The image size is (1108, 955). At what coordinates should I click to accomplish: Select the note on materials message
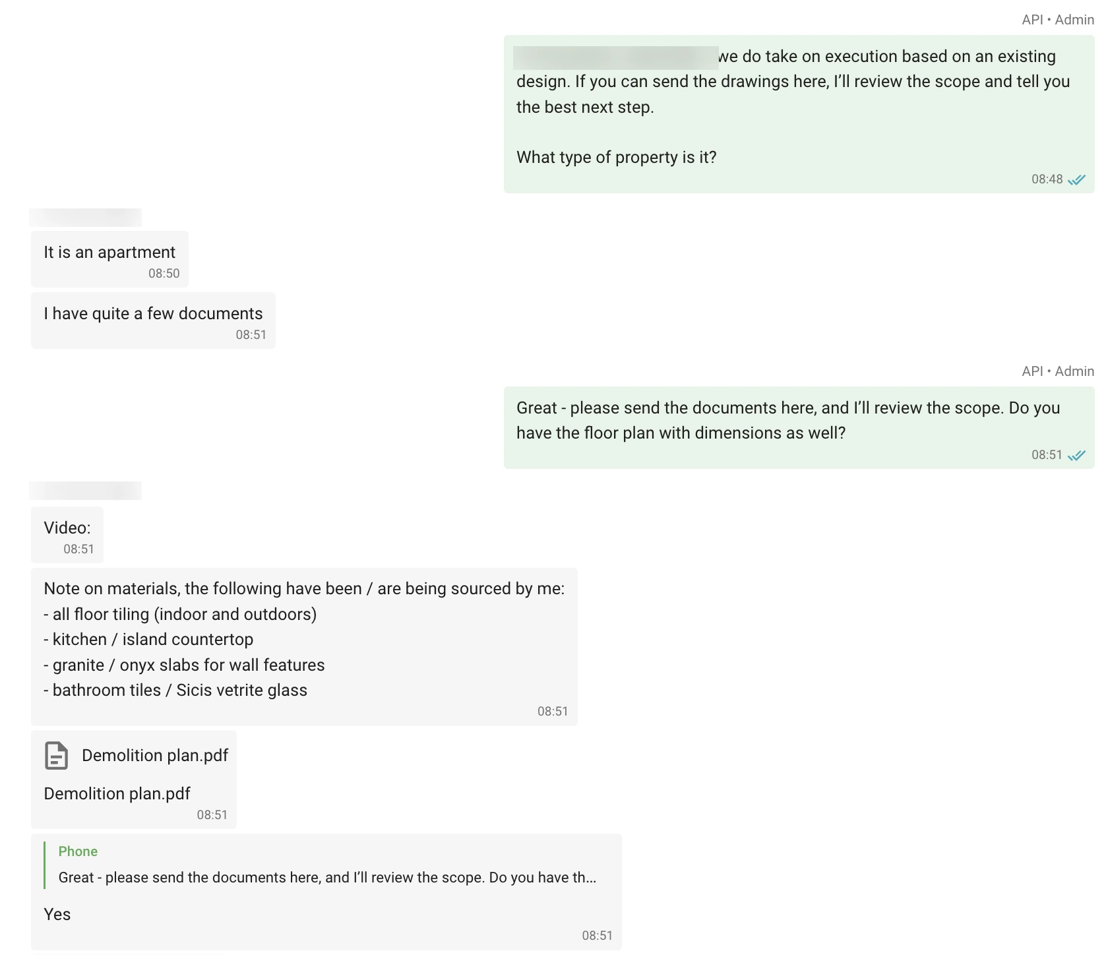304,647
